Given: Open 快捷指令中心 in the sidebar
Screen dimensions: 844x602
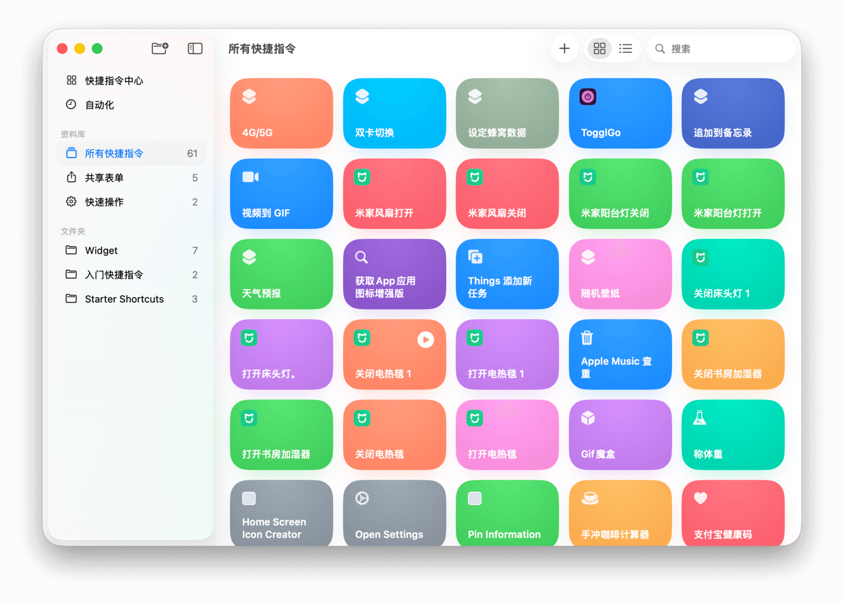Looking at the screenshot, I should [114, 81].
